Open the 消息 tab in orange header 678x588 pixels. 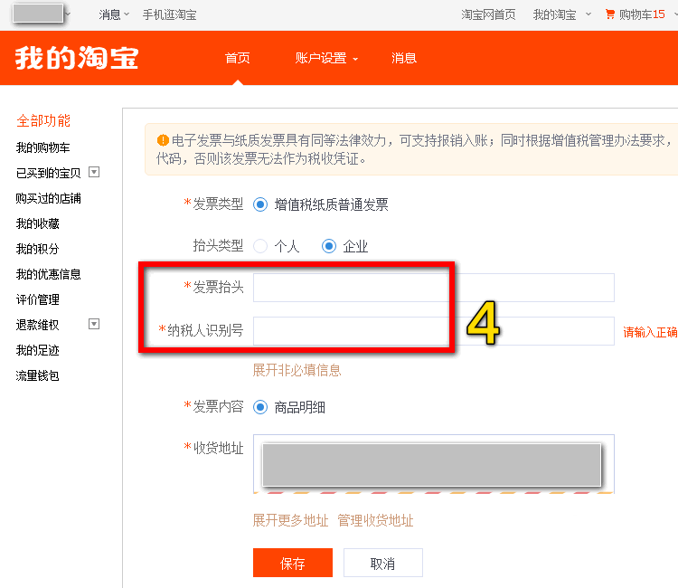pyautogui.click(x=404, y=58)
